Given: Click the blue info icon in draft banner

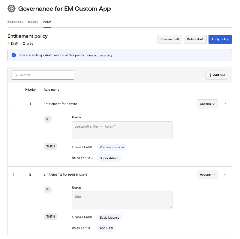Looking at the screenshot, I should [x=14, y=55].
